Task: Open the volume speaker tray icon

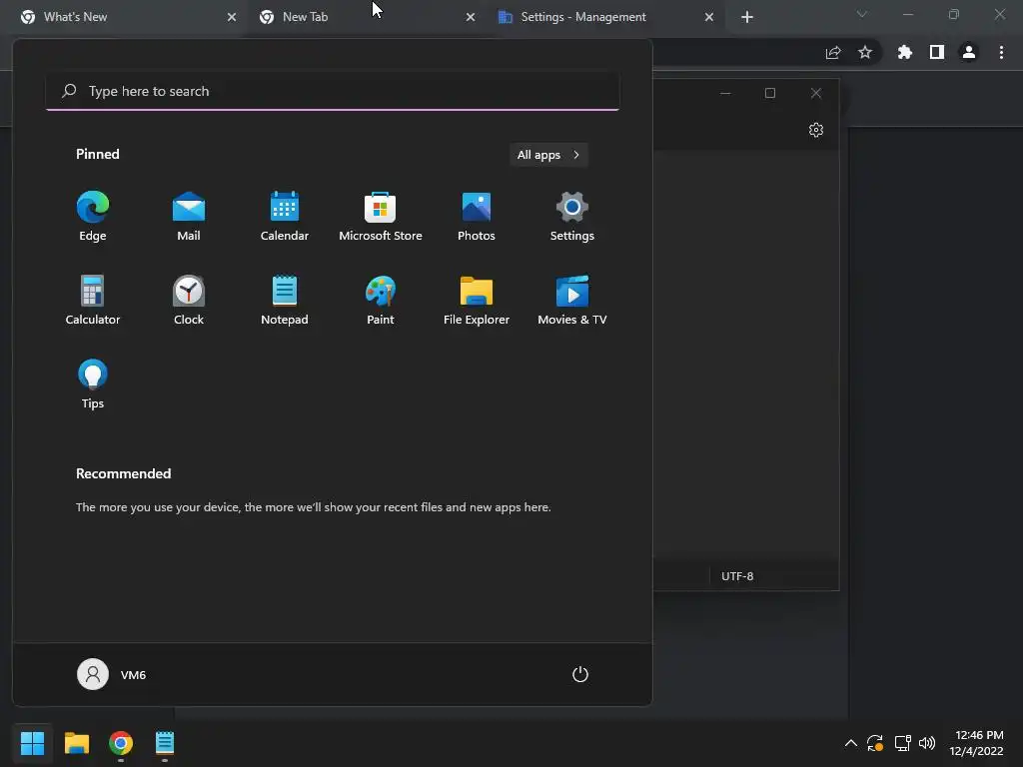Action: pyautogui.click(x=926, y=743)
